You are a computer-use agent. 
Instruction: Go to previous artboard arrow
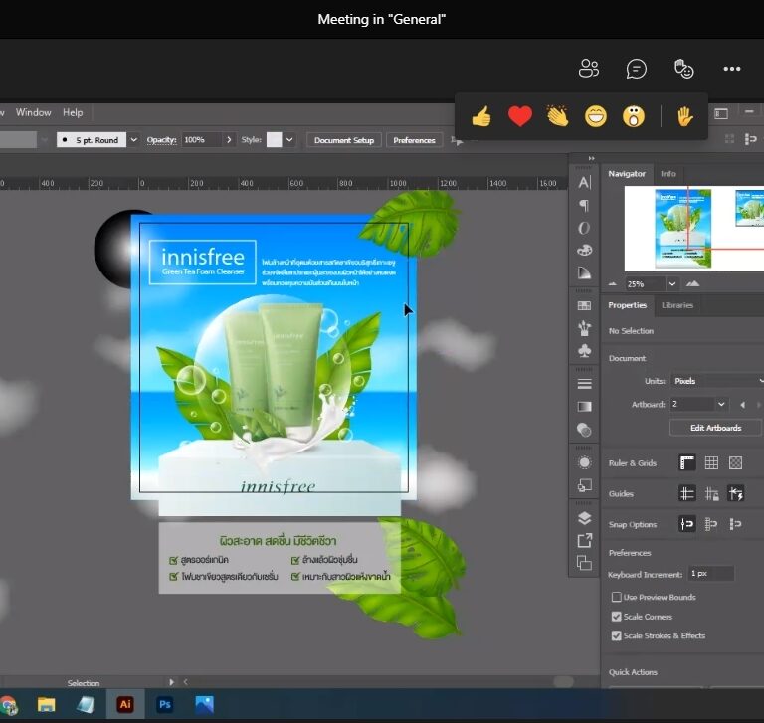[x=742, y=405]
